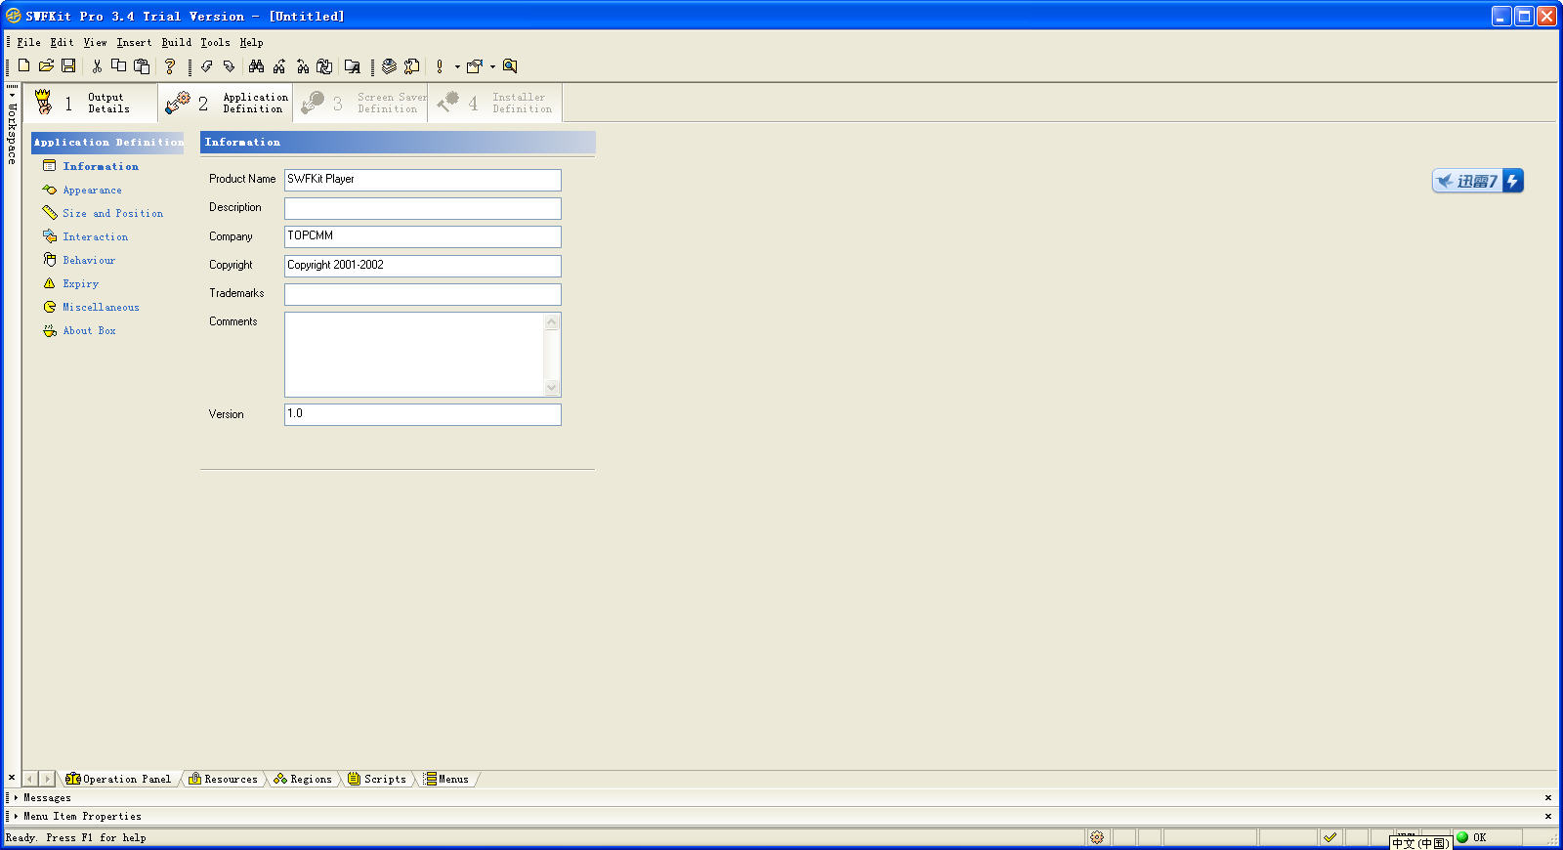Viewport: 1563px width, 850px height.
Task: Click the Save floppy disk icon
Action: pos(68,65)
